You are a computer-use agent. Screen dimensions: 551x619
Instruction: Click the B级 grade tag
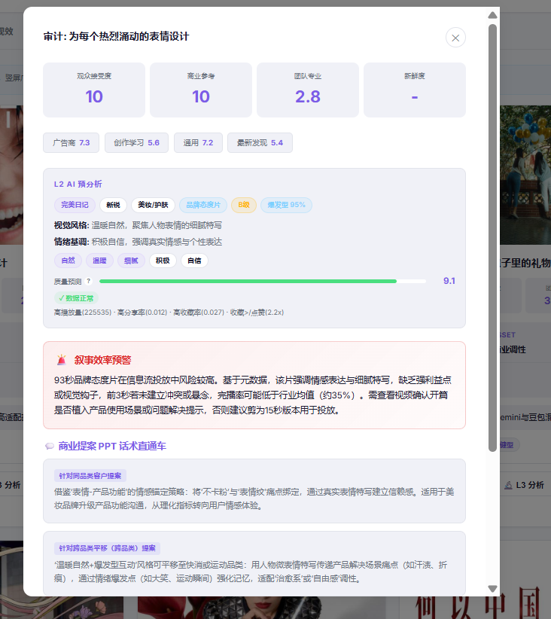pos(244,205)
